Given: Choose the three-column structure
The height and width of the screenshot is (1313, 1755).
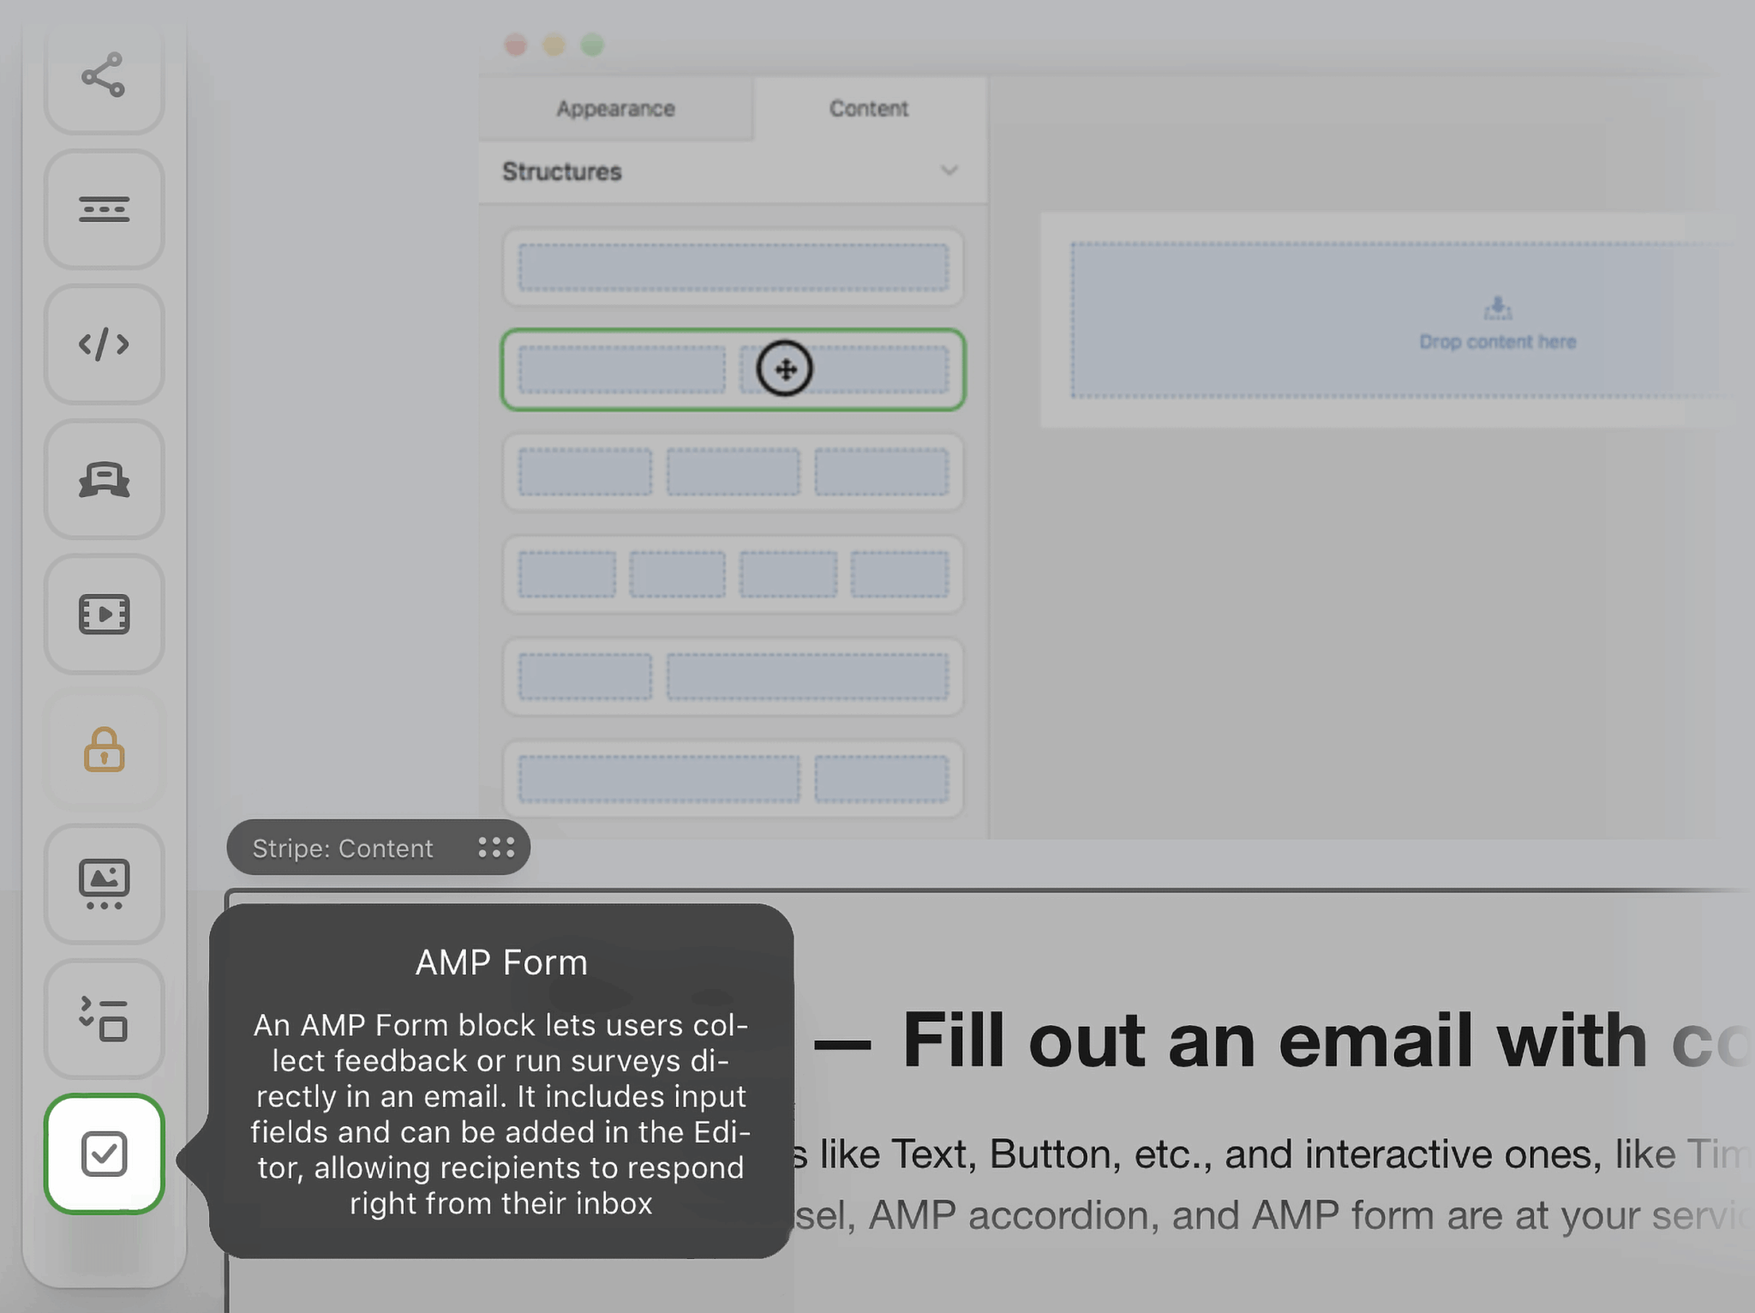Looking at the screenshot, I should [733, 471].
